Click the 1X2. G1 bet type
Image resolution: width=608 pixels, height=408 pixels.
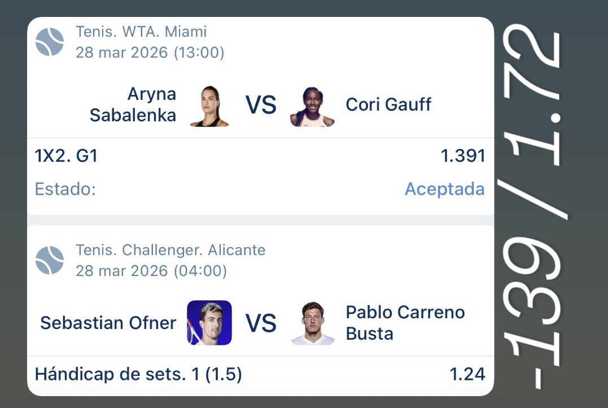pos(67,156)
